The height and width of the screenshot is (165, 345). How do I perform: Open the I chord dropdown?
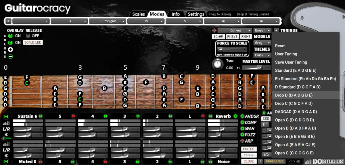[31, 21]
